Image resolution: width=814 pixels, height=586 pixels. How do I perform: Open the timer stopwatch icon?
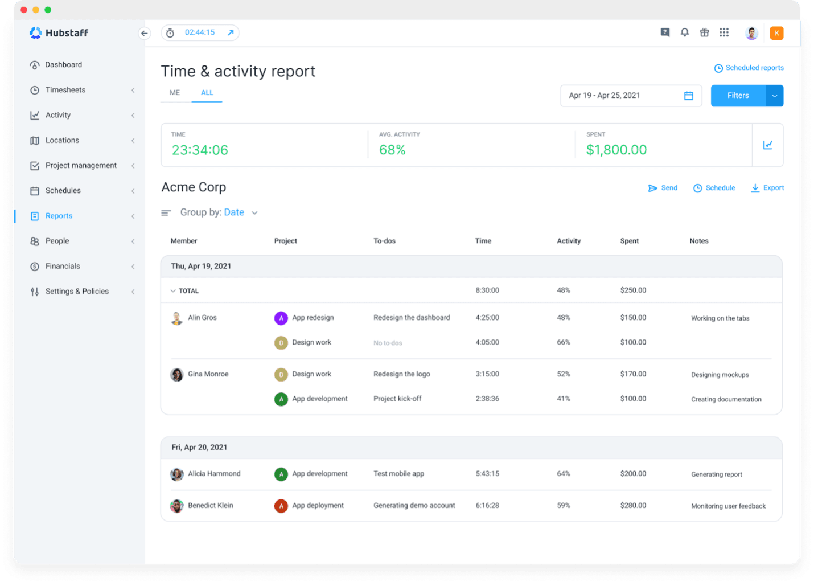pos(170,32)
